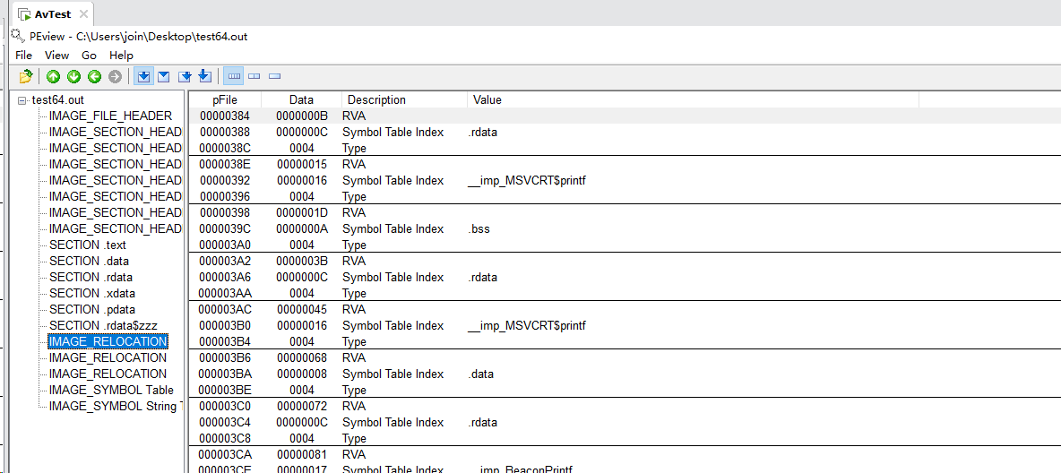Image resolution: width=1061 pixels, height=473 pixels.
Task: Click the Data value 00000072
Action: click(x=301, y=406)
